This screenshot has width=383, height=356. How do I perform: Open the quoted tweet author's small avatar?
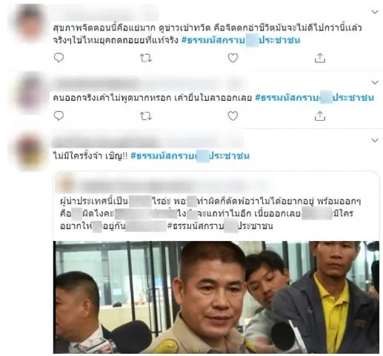coord(67,184)
